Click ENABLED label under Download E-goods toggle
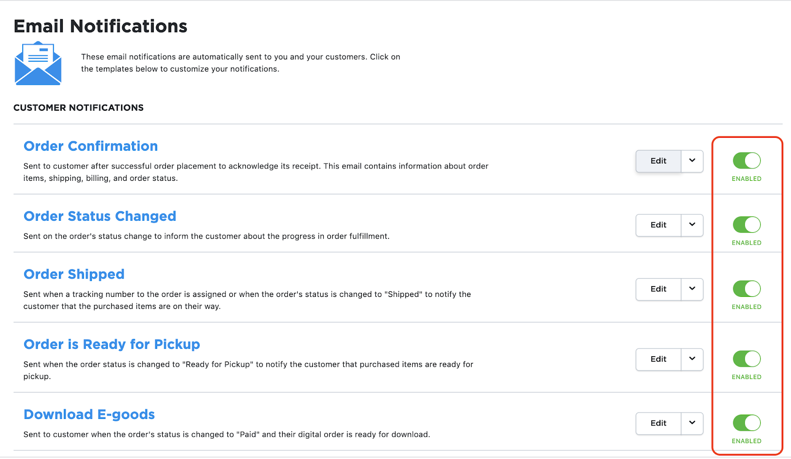Image resolution: width=791 pixels, height=459 pixels. pyautogui.click(x=747, y=441)
